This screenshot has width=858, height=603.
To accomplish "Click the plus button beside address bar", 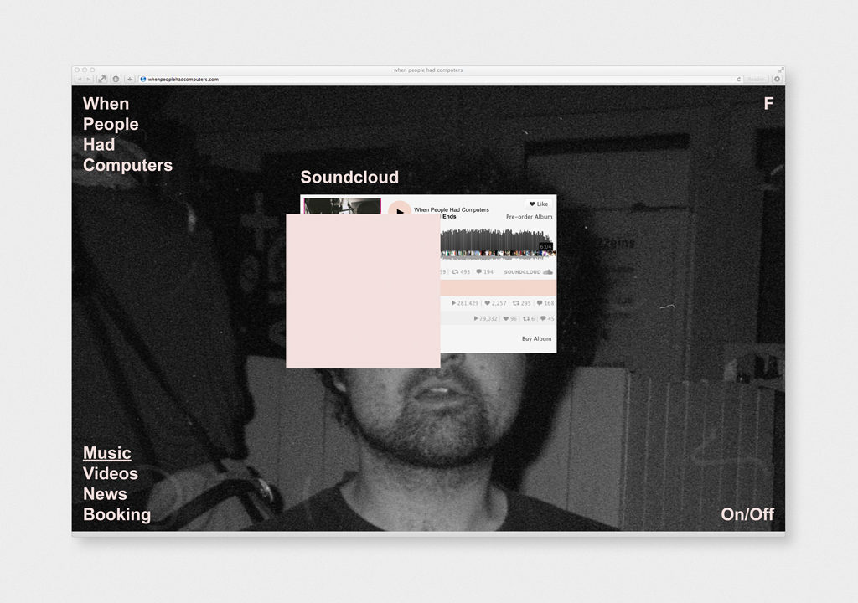I will (130, 79).
